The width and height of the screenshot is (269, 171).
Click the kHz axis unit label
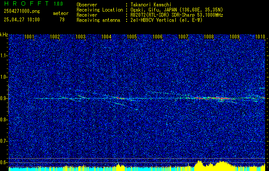4,35
